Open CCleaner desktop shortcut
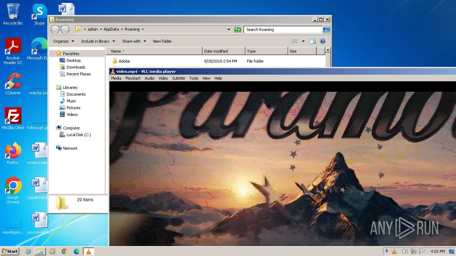 click(x=13, y=84)
